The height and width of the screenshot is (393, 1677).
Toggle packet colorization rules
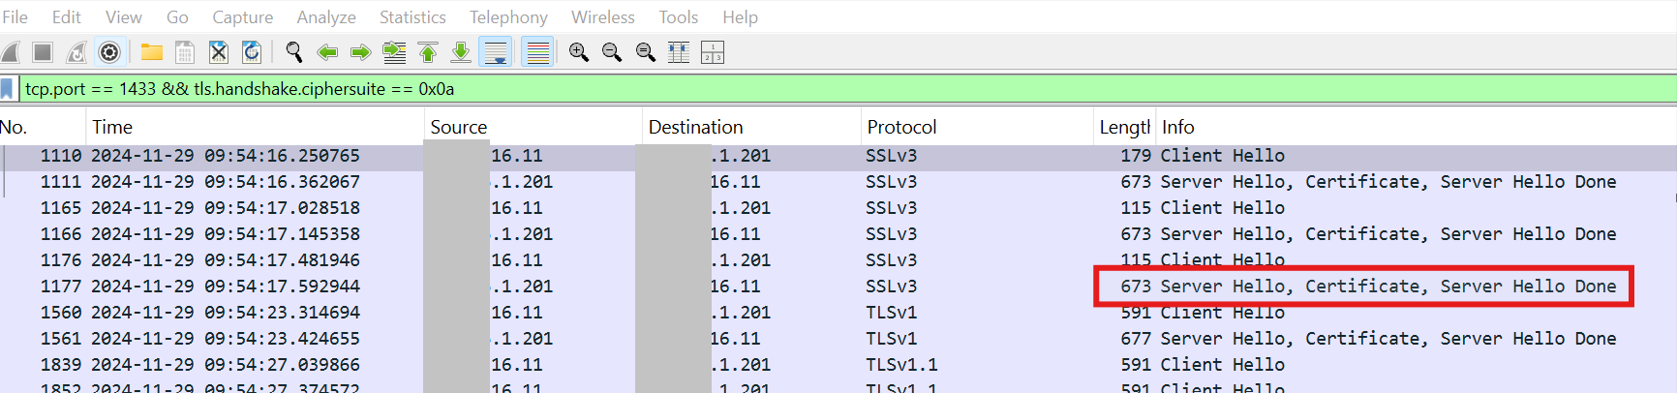(537, 52)
